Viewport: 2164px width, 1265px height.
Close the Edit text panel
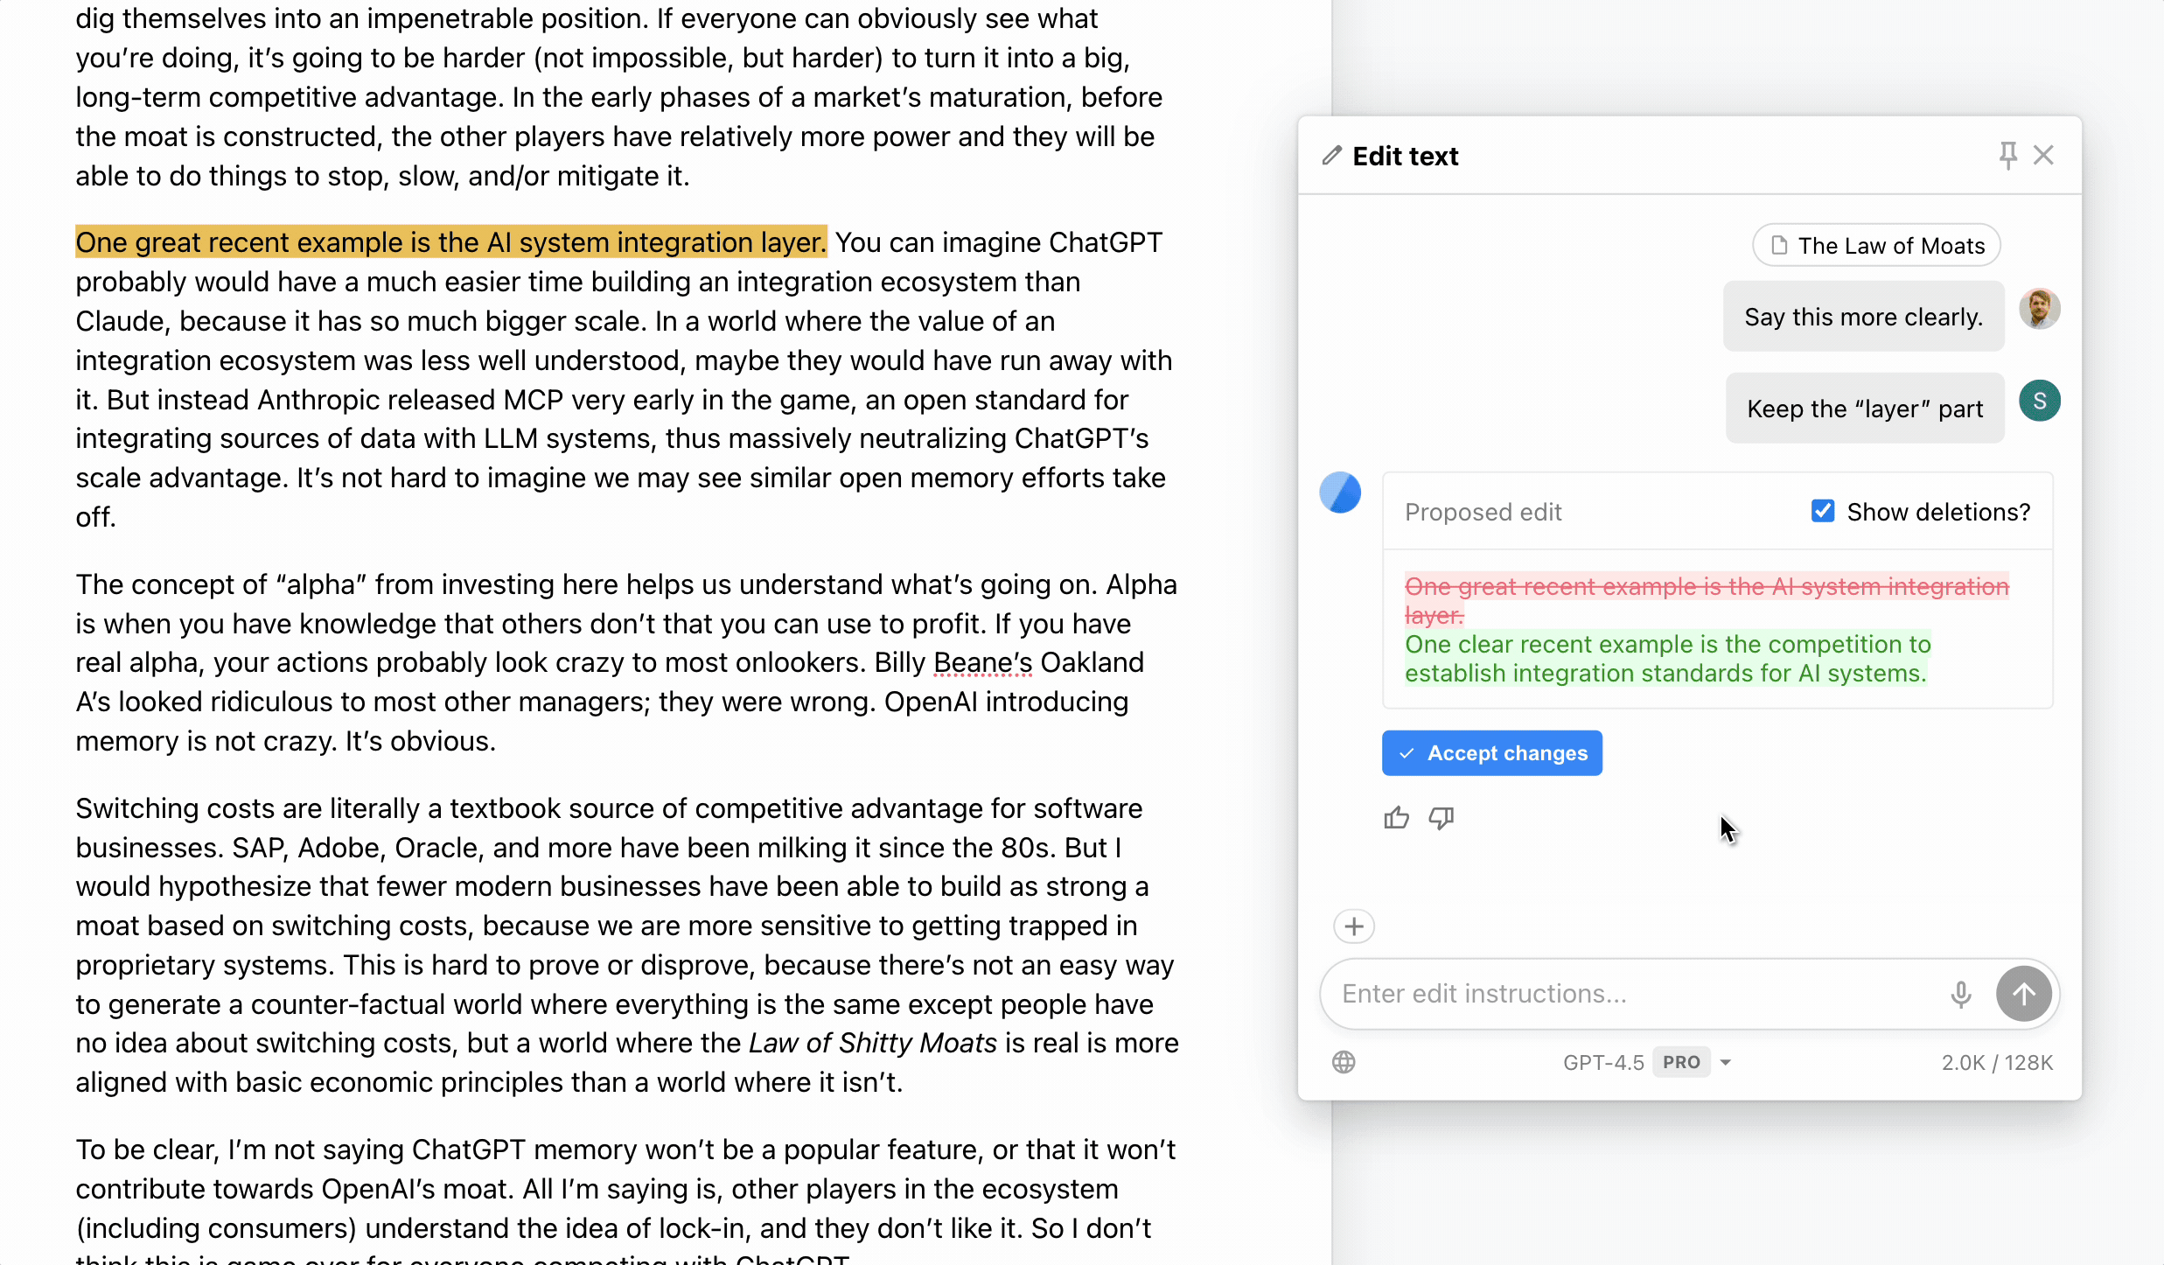coord(2043,156)
